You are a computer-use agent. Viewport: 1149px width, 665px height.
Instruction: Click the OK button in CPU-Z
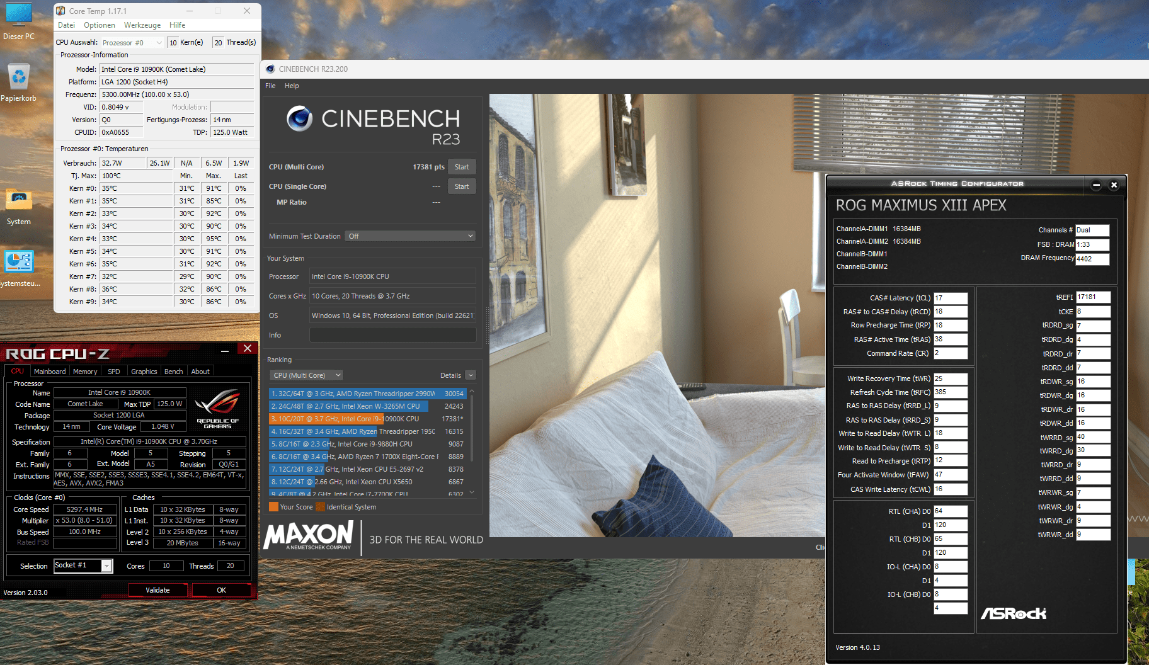222,590
